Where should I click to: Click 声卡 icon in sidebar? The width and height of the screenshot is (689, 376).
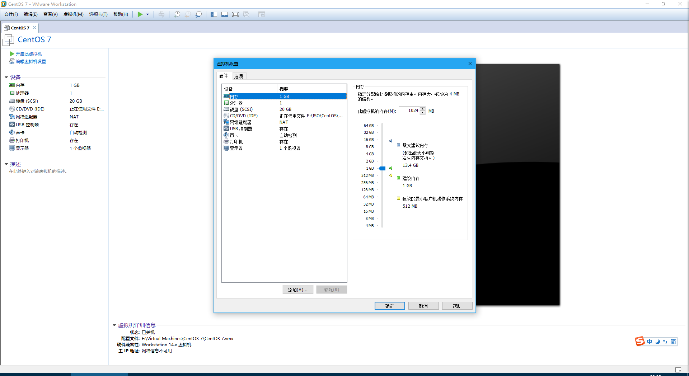point(12,132)
